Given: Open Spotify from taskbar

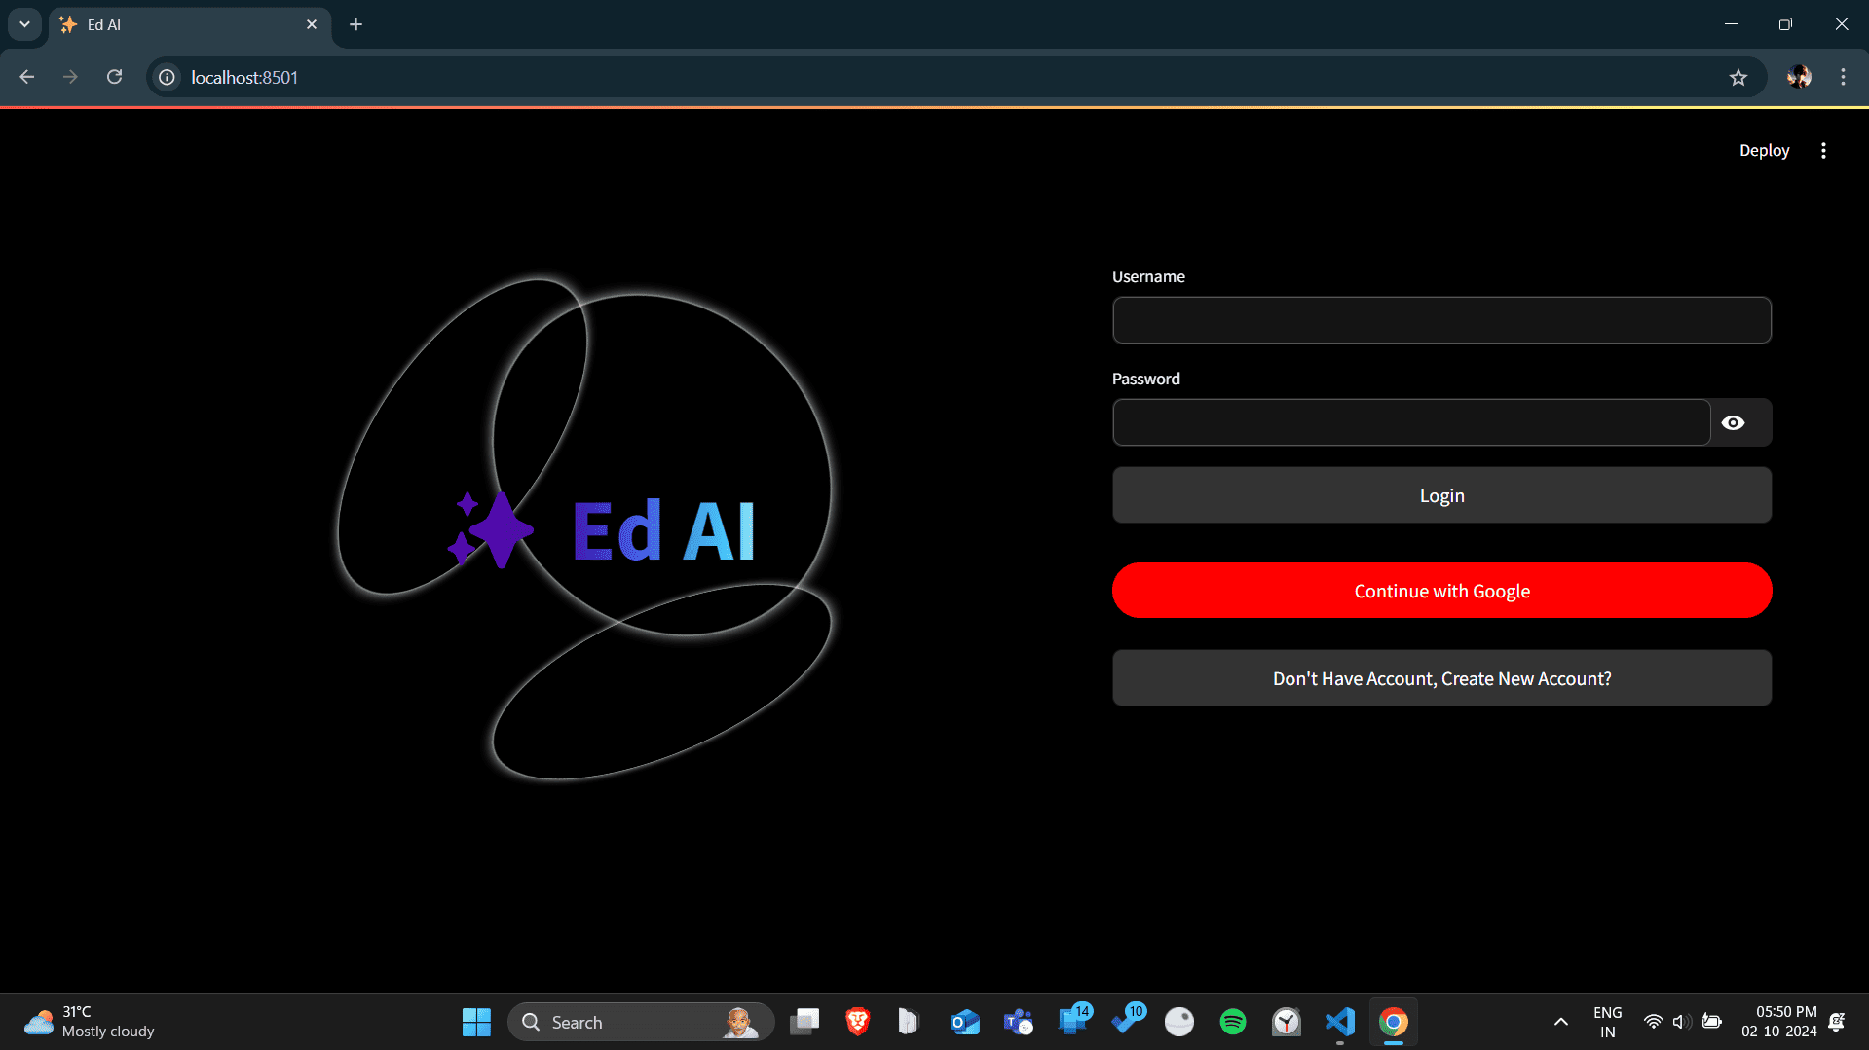Looking at the screenshot, I should [x=1233, y=1022].
